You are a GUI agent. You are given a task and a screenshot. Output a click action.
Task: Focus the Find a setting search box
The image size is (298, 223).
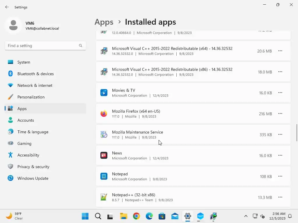45,46
